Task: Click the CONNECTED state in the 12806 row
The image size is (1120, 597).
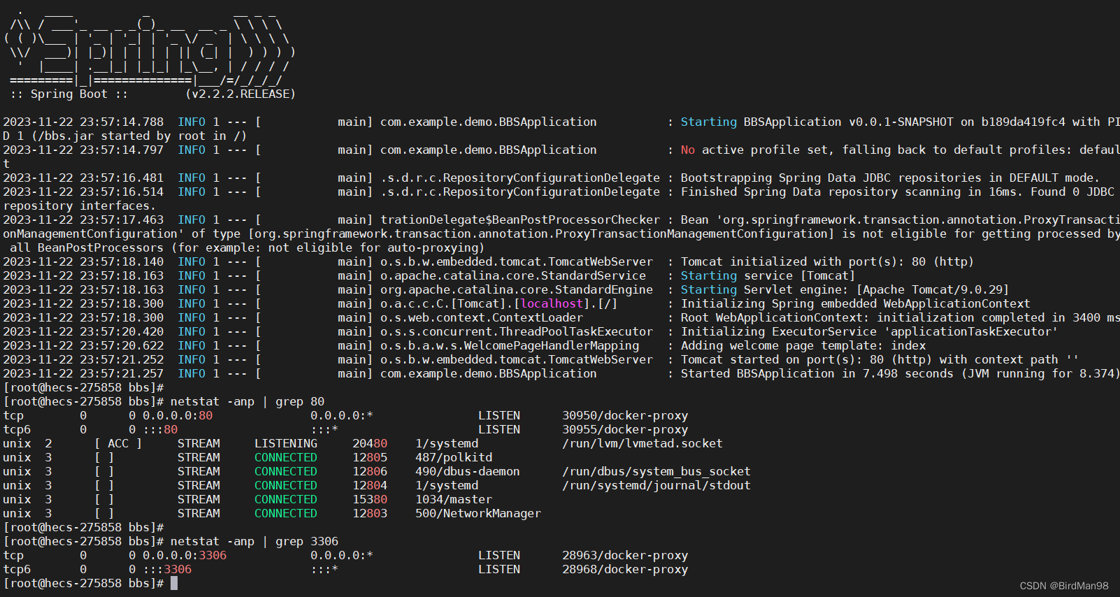Action: tap(286, 471)
